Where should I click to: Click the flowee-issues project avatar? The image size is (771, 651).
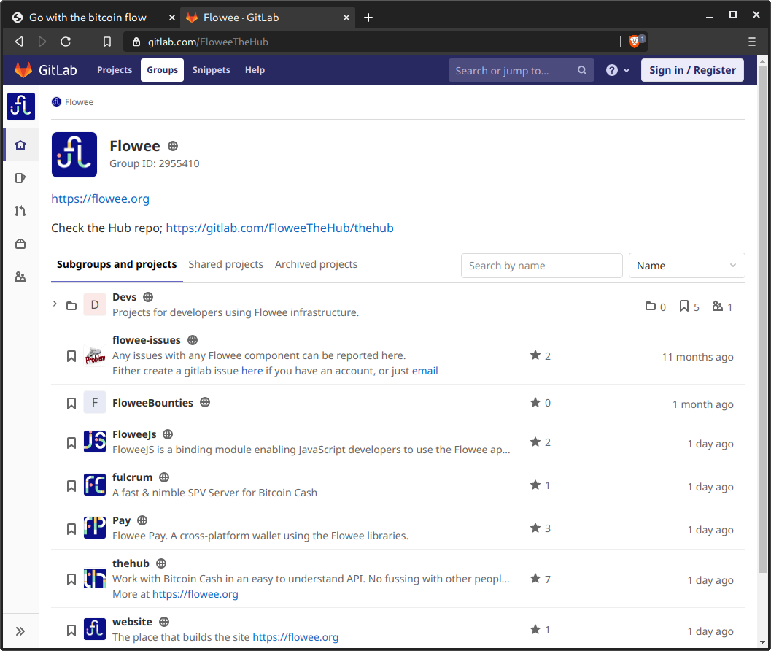95,355
